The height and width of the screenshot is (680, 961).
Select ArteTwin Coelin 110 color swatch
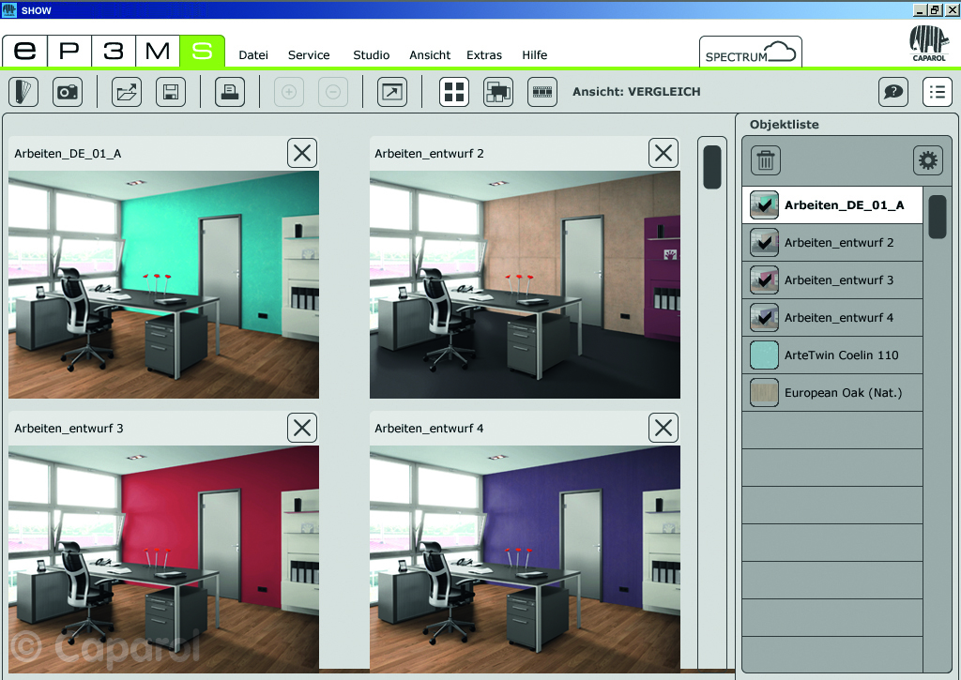click(x=764, y=355)
